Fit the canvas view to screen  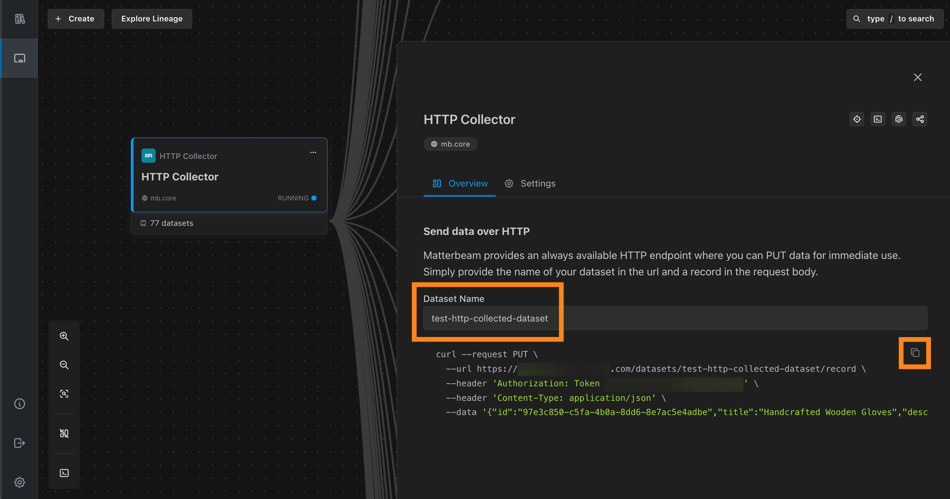(x=64, y=394)
